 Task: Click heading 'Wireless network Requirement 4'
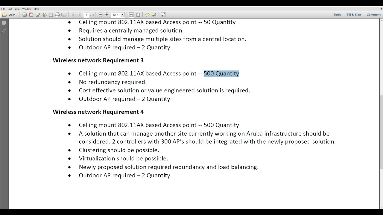click(98, 112)
